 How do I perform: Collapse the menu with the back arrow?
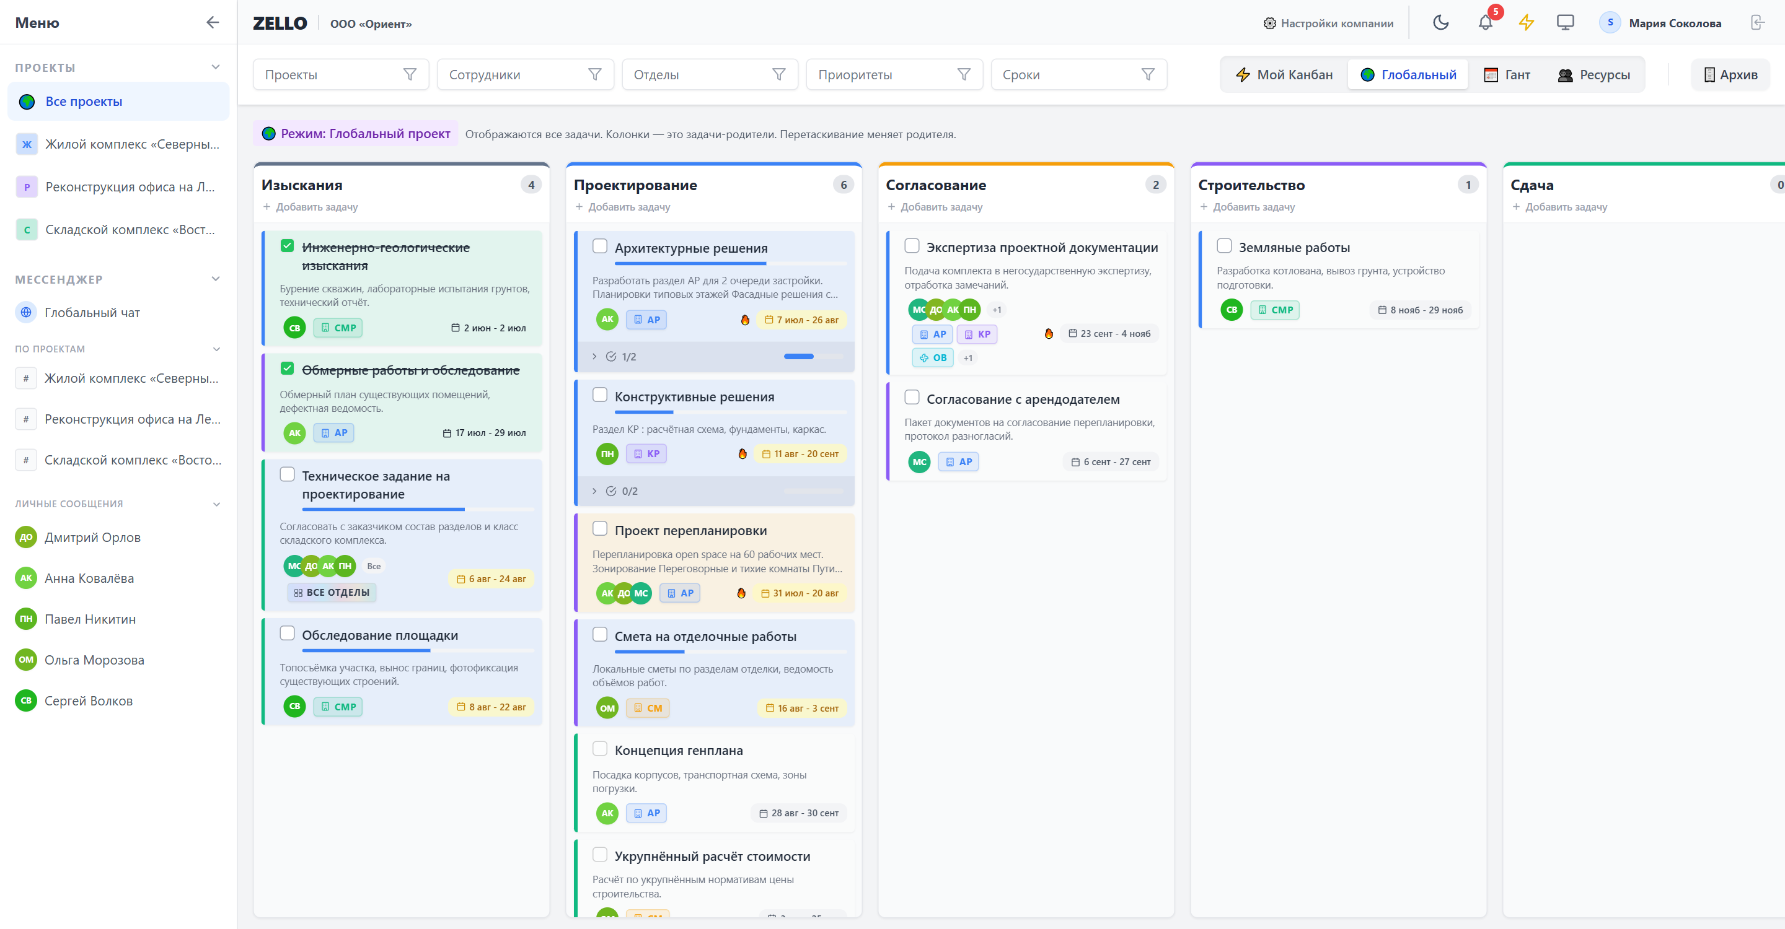click(213, 22)
